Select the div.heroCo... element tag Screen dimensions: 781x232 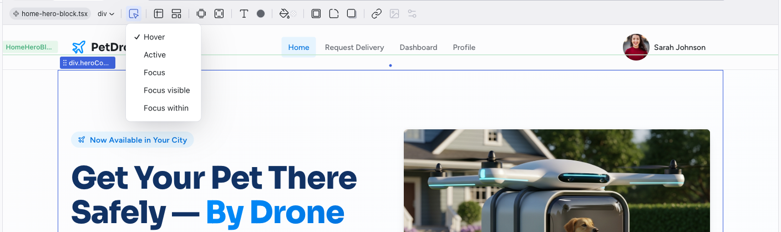[x=88, y=63]
